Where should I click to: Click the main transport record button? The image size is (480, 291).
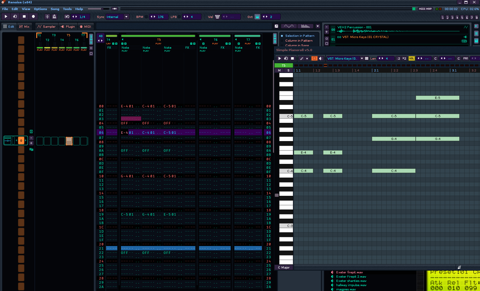point(34,17)
